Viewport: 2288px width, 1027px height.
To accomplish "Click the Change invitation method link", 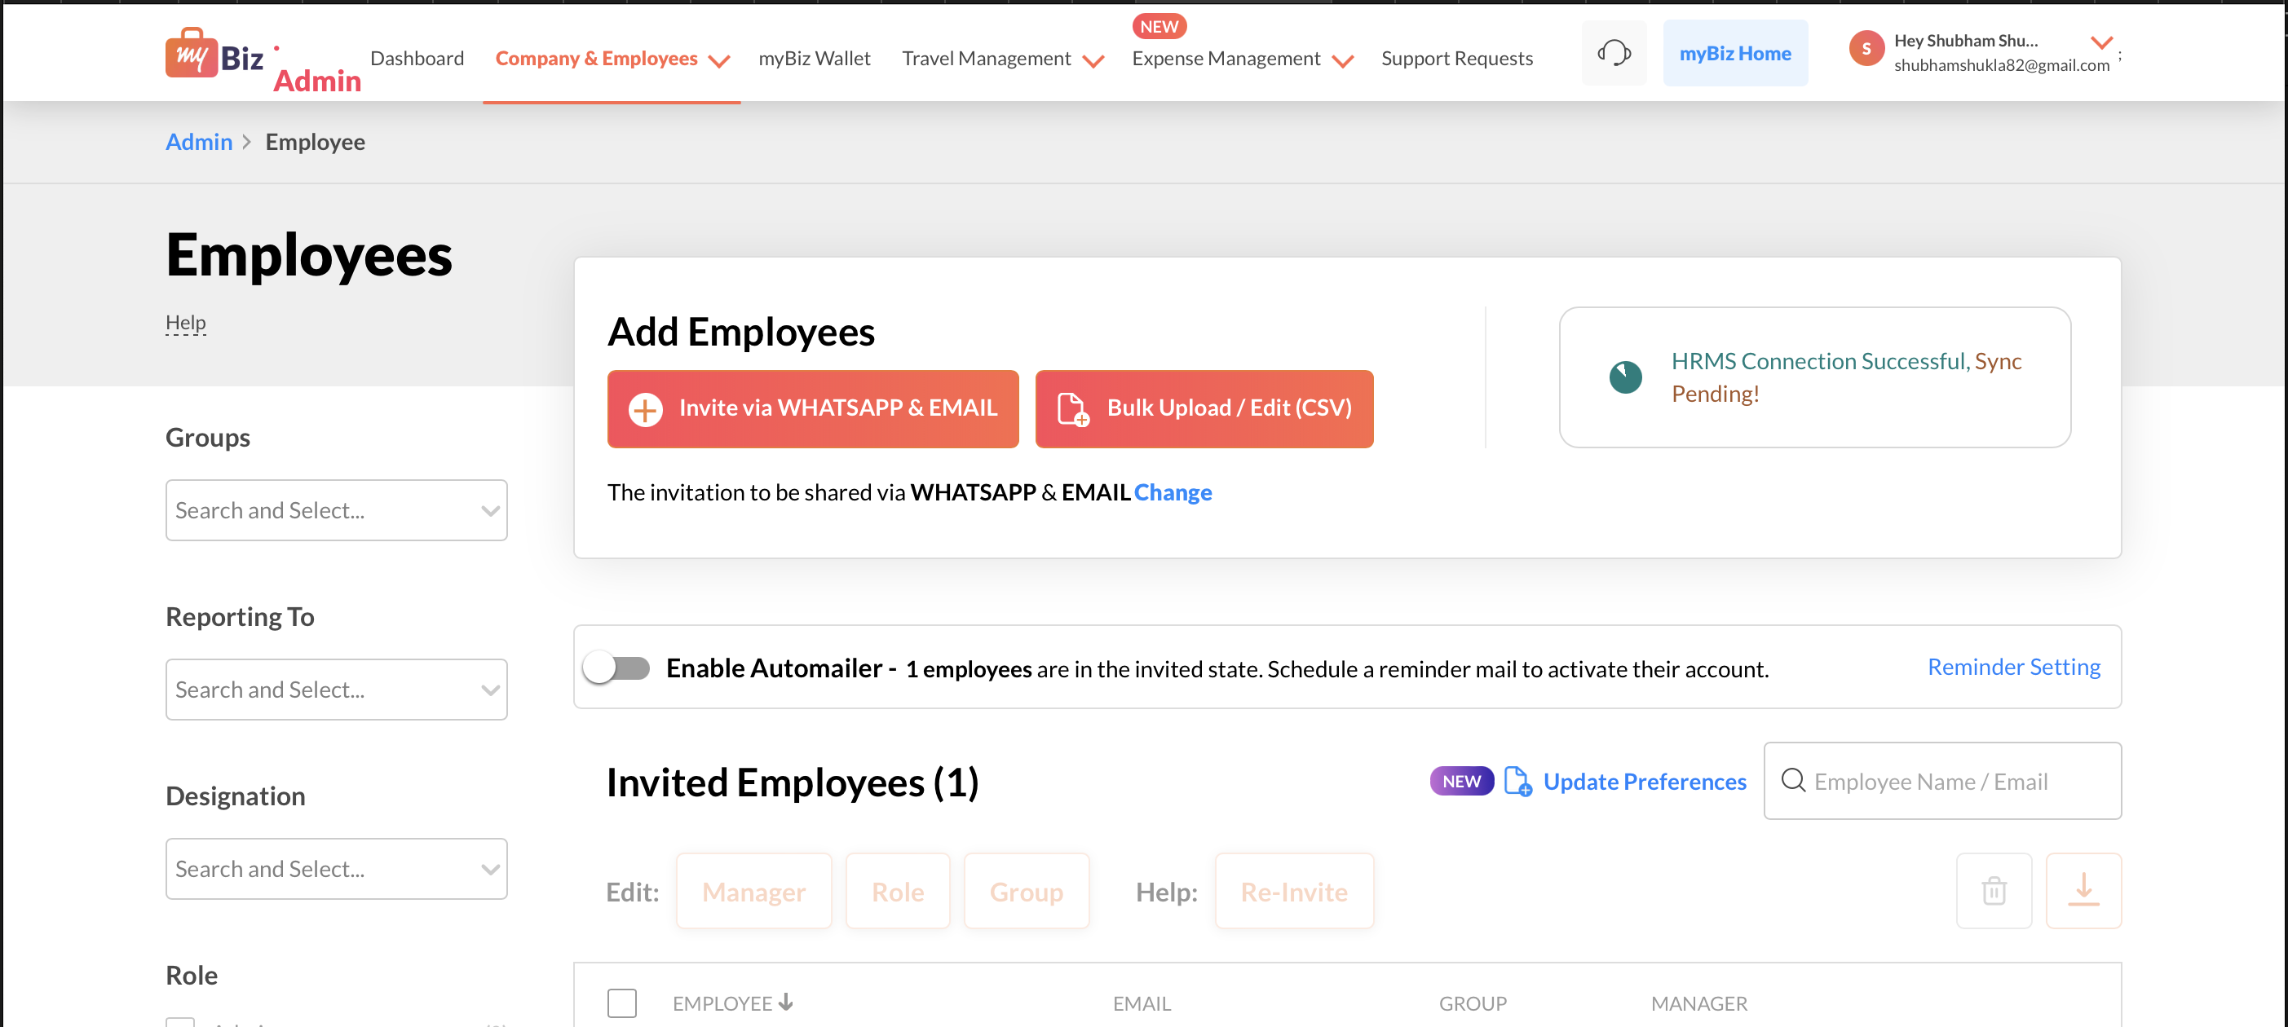I will [x=1173, y=491].
